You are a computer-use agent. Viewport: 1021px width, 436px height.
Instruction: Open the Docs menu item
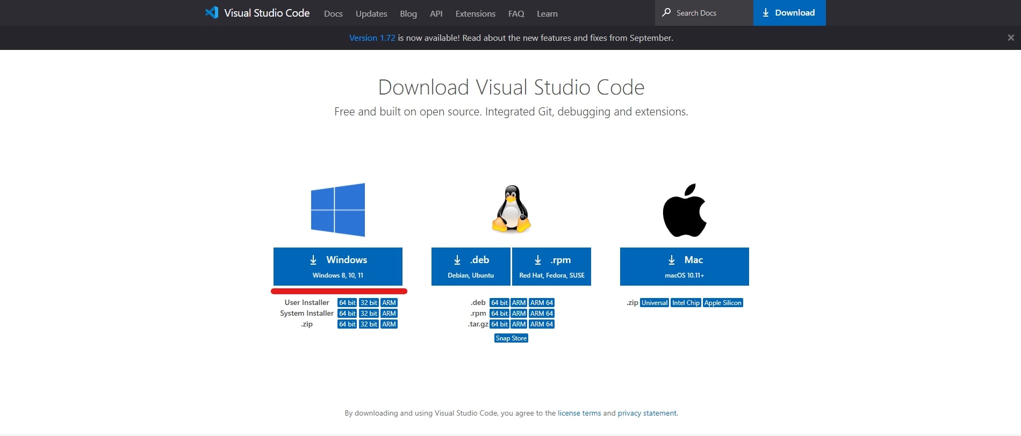click(333, 13)
